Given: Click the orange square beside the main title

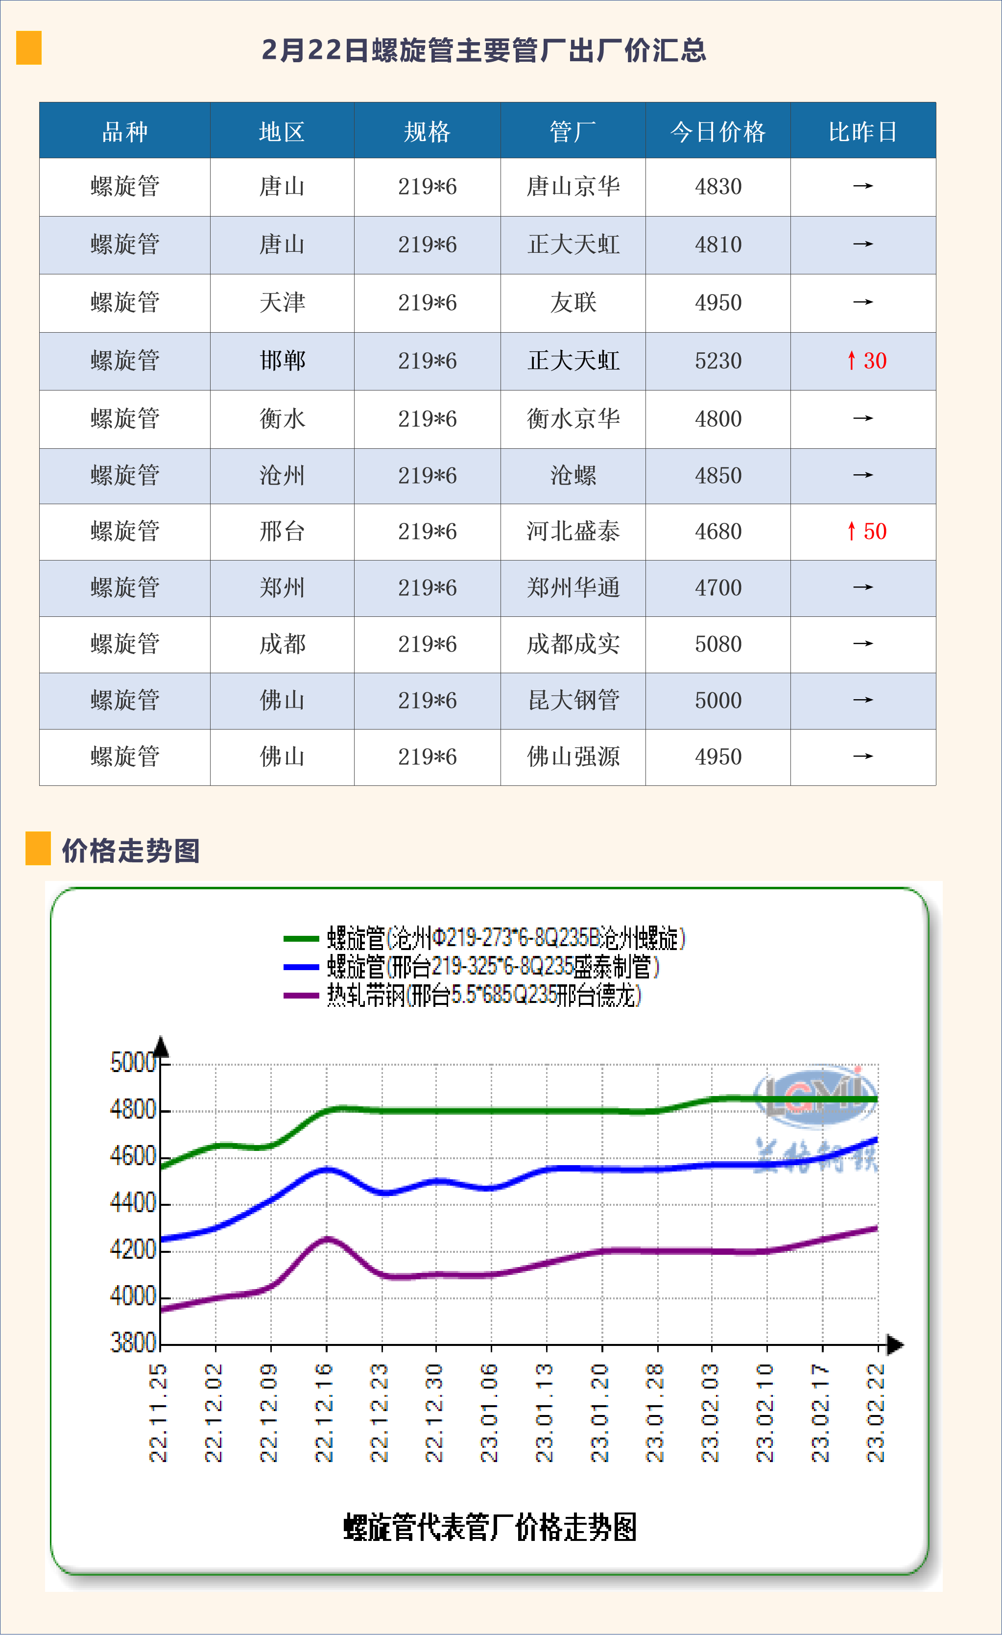Looking at the screenshot, I should pyautogui.click(x=28, y=48).
